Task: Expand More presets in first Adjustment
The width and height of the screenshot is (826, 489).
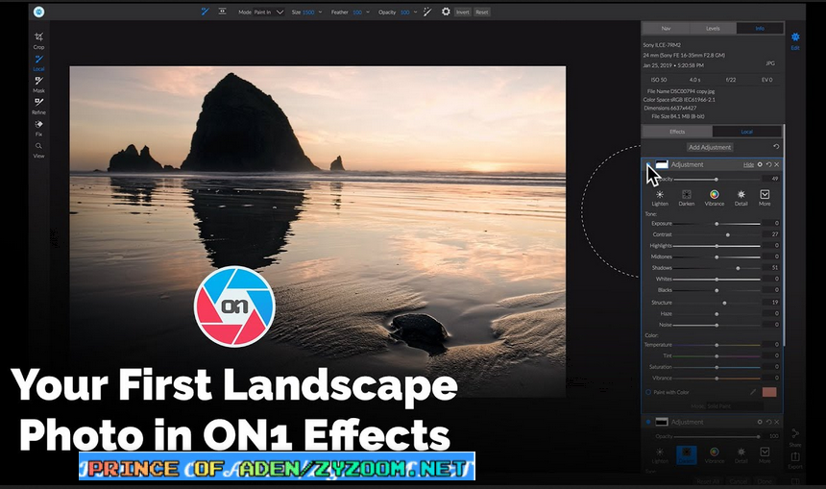Action: (x=765, y=198)
